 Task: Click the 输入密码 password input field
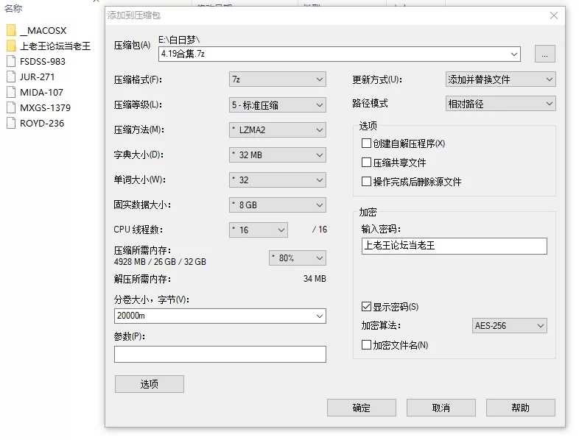click(x=454, y=246)
